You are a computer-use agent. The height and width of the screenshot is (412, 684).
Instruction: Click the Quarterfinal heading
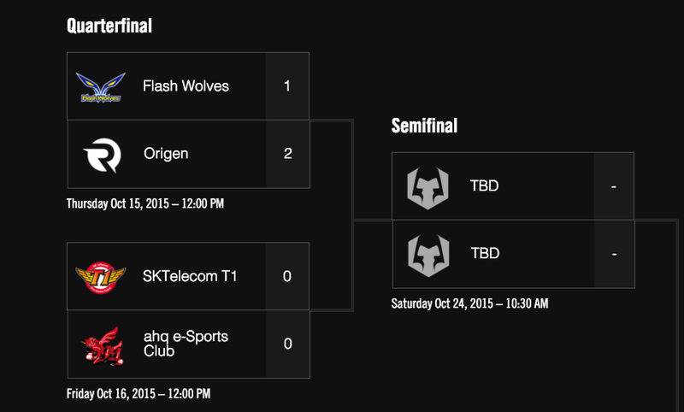tap(109, 26)
